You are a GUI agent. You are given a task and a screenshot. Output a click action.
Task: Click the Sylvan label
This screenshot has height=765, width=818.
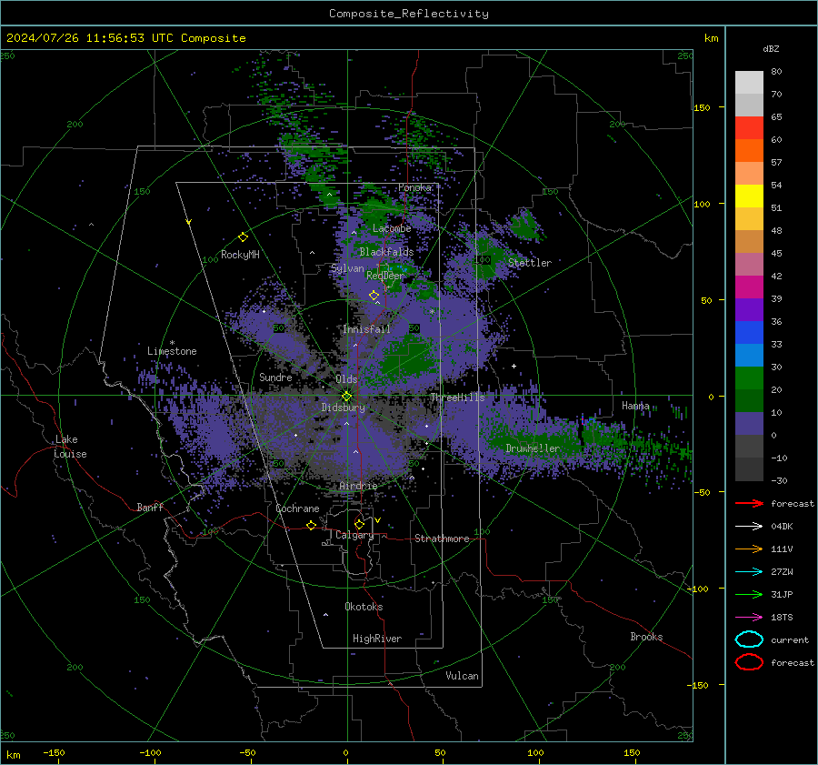(347, 268)
